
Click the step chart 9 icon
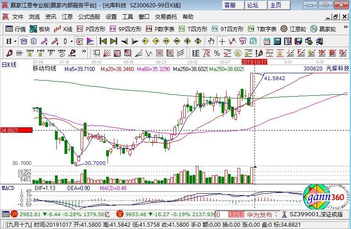pos(55,42)
